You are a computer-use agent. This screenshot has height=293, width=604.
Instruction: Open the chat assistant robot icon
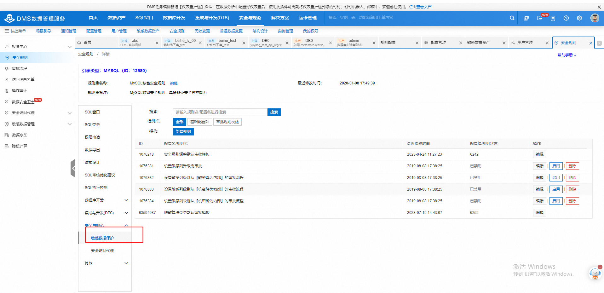pyautogui.click(x=595, y=273)
